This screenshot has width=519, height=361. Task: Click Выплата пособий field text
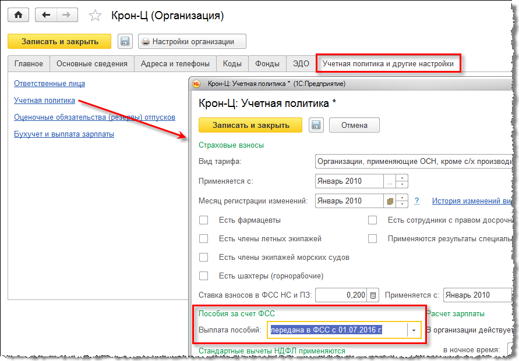(337, 330)
